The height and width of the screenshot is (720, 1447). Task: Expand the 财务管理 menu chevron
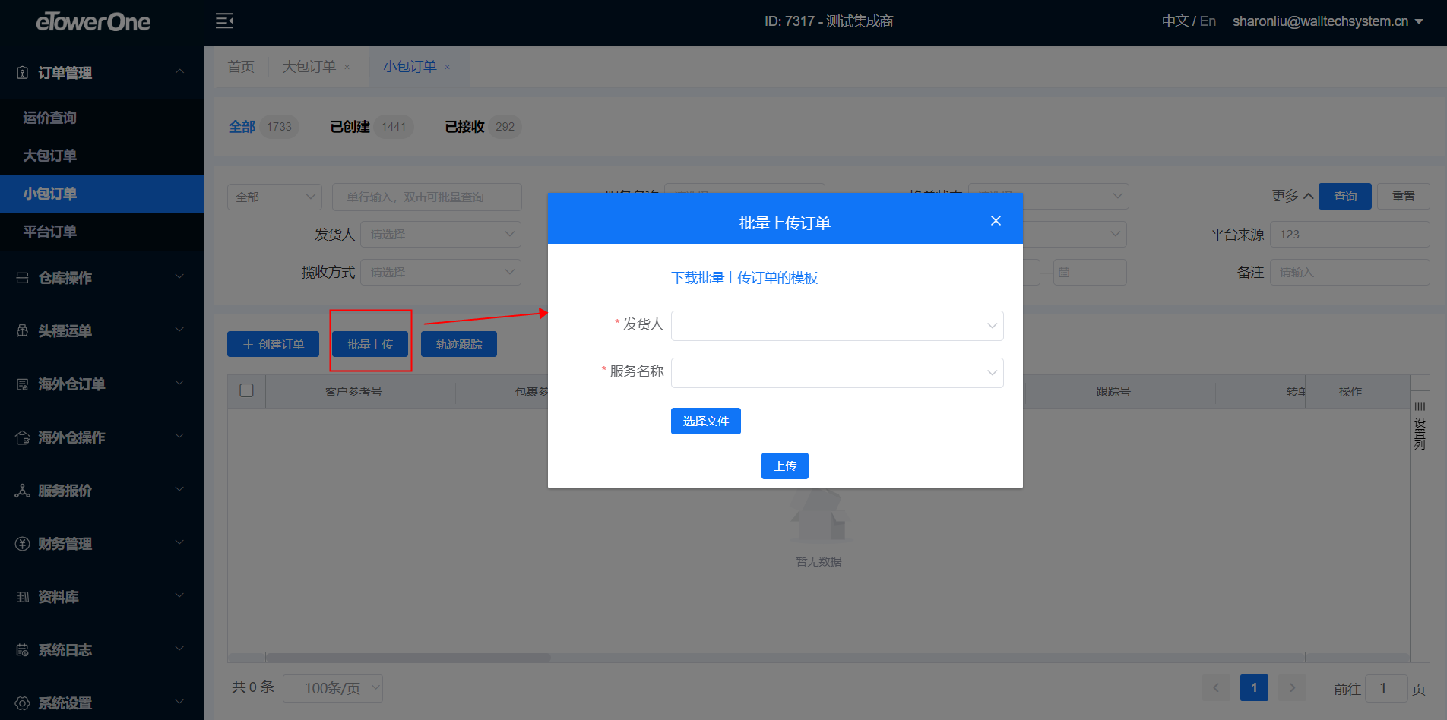coord(180,542)
